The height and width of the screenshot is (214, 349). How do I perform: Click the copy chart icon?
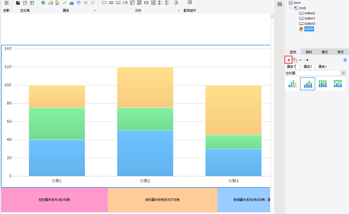(x=295, y=60)
